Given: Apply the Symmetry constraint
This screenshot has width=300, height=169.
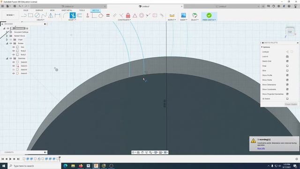Looking at the screenshot, I should [155, 15].
